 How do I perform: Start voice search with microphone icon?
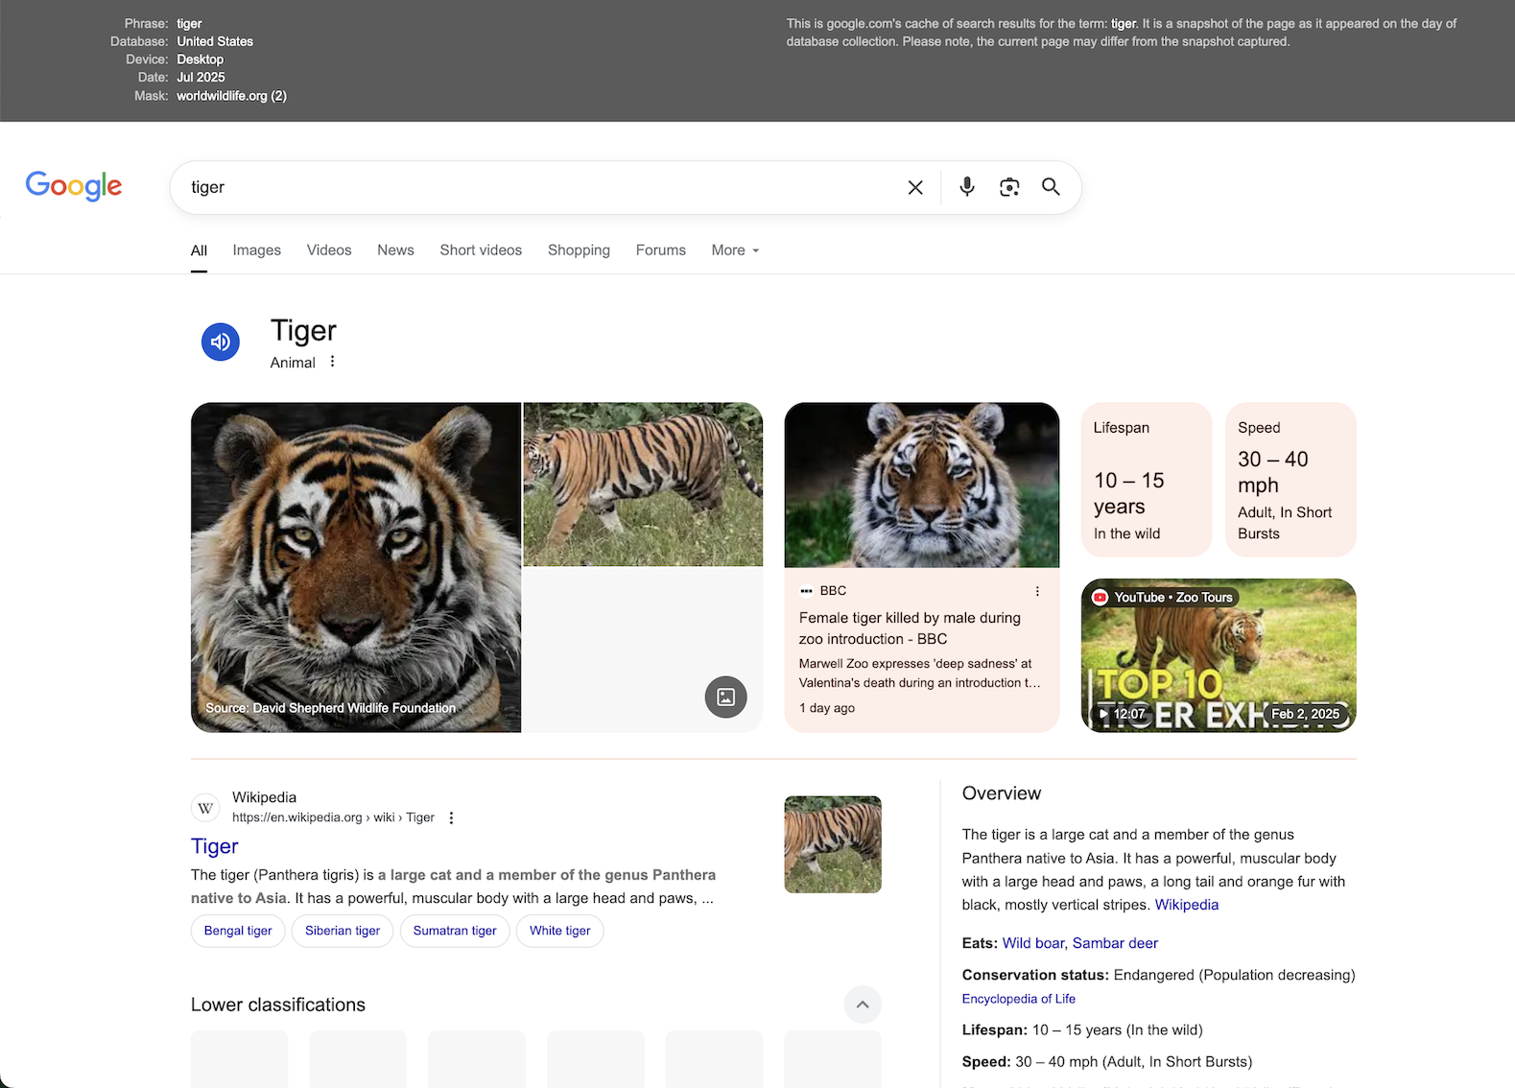(966, 187)
